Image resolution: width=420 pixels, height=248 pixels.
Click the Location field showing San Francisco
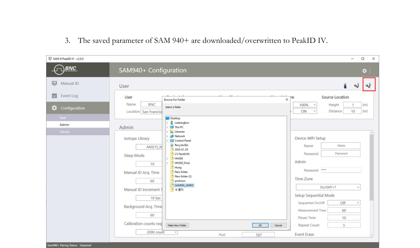pyautogui.click(x=152, y=112)
